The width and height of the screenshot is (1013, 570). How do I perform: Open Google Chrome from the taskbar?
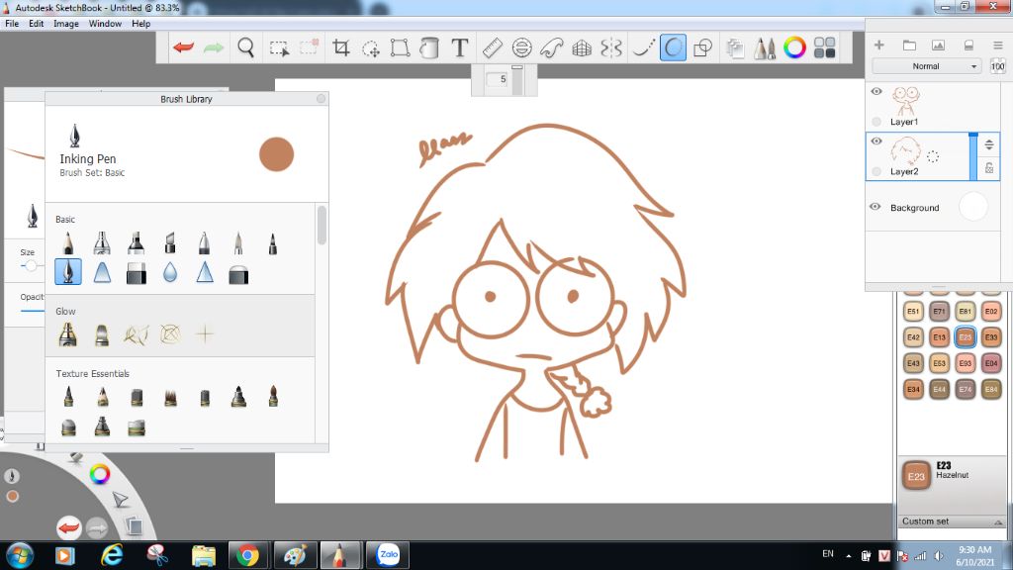pos(248,555)
